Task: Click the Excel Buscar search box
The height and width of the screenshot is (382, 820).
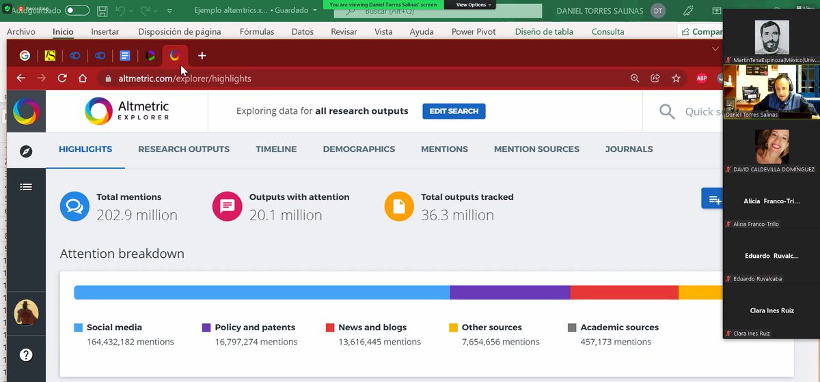Action: pos(437,12)
